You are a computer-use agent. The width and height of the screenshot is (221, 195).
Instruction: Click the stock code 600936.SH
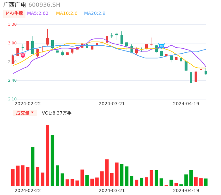(44, 5)
